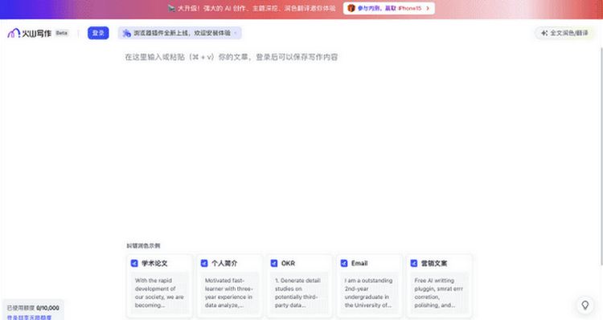Click the 火山写作 logo
The height and width of the screenshot is (320, 603).
29,34
